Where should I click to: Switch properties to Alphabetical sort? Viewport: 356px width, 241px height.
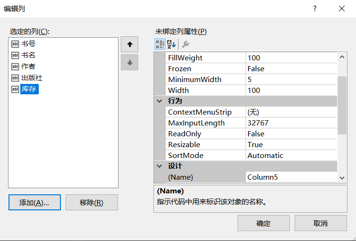click(x=171, y=44)
